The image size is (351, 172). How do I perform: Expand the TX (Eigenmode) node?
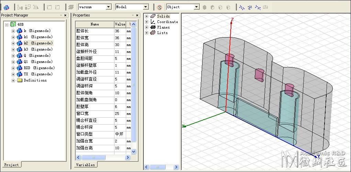coord(13,74)
